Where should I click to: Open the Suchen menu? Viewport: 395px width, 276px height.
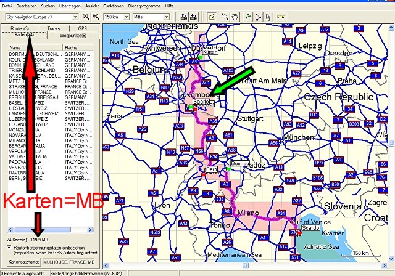(x=48, y=6)
